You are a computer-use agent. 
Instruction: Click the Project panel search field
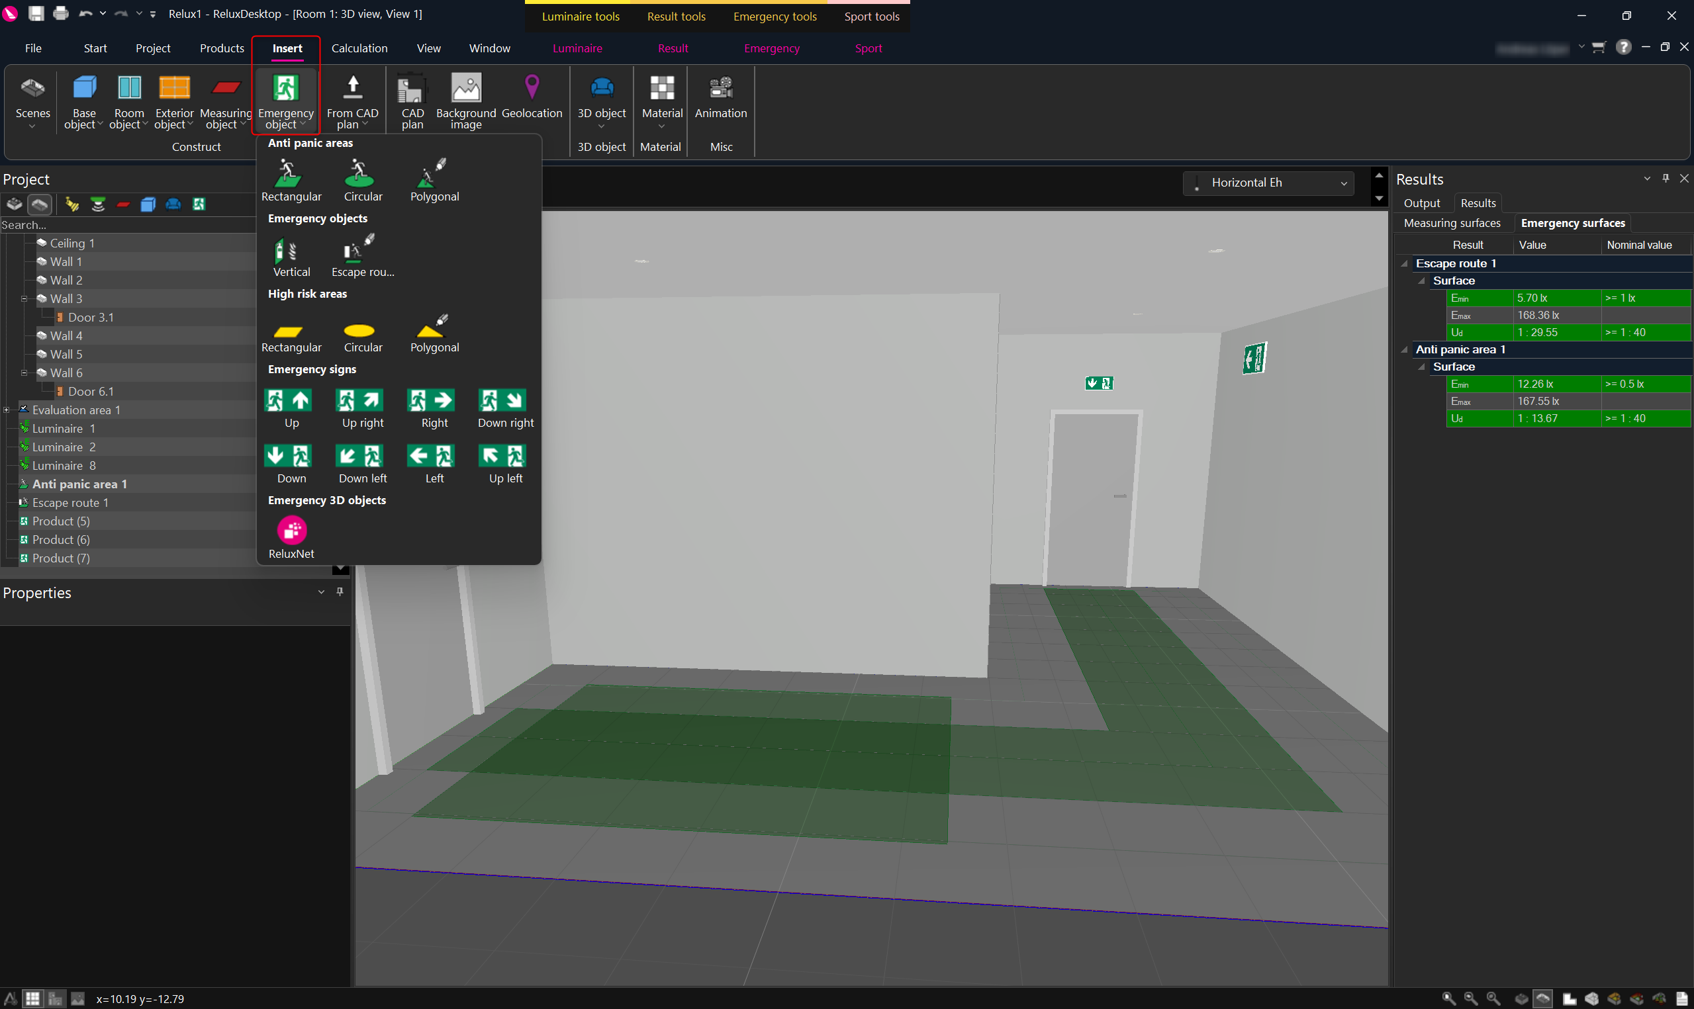pyautogui.click(x=128, y=225)
